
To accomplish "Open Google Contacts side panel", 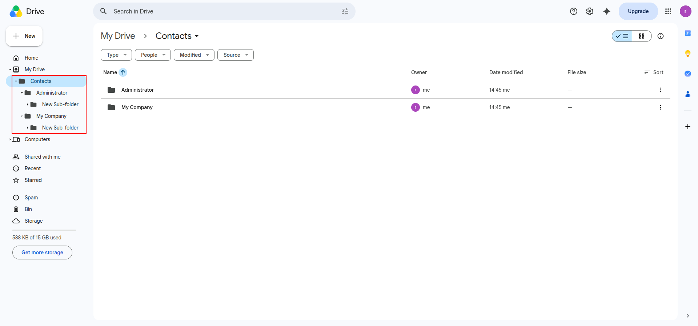I will [x=688, y=94].
